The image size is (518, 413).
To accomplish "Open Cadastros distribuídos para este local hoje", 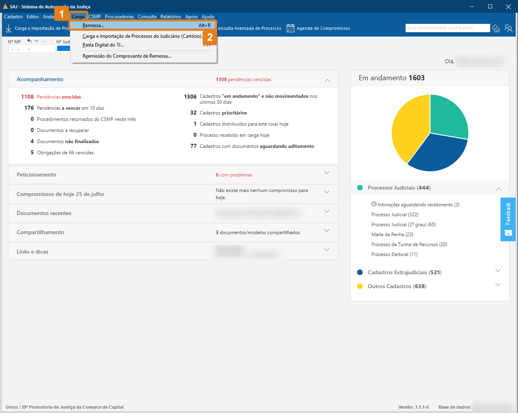I will pos(241,124).
